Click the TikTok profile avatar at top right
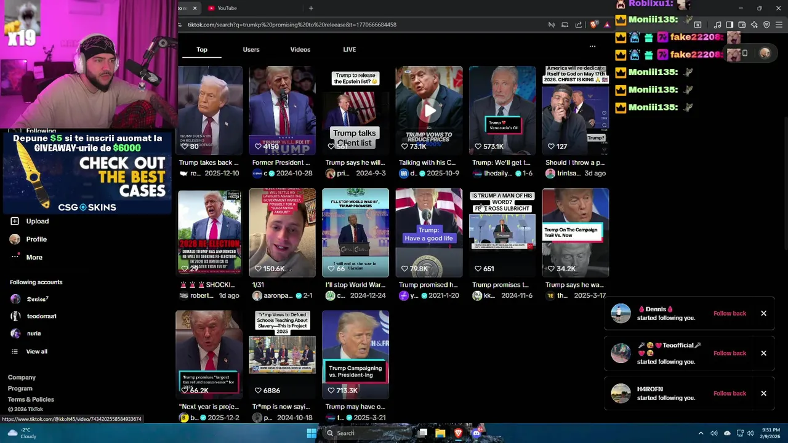This screenshot has width=788, height=443. click(765, 54)
